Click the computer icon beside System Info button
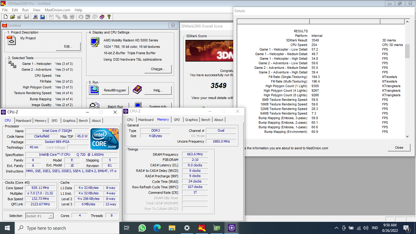The height and width of the screenshot is (234, 416). [x=138, y=105]
